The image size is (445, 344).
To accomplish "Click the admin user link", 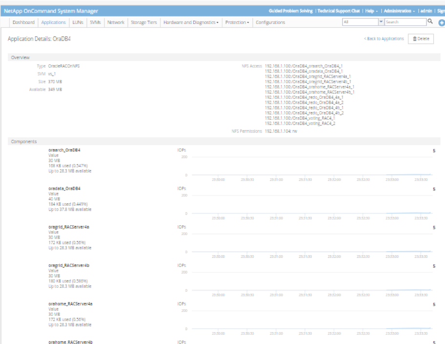I will [426, 11].
